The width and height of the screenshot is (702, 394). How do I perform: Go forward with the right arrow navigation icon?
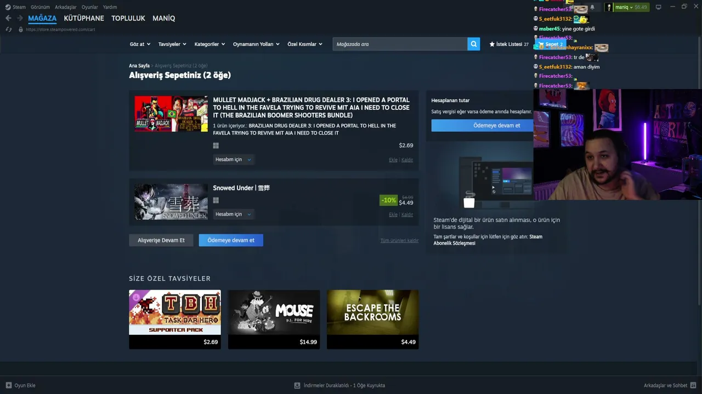pyautogui.click(x=20, y=18)
